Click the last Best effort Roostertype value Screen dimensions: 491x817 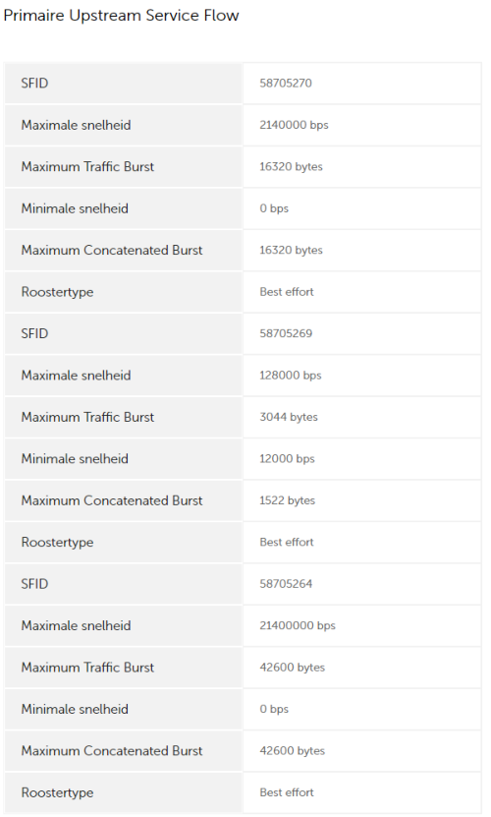[x=287, y=792]
